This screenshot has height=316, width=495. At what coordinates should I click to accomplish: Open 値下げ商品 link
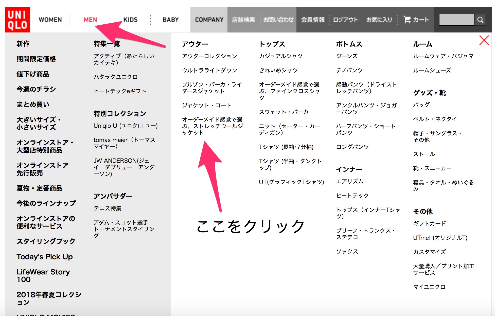click(33, 74)
